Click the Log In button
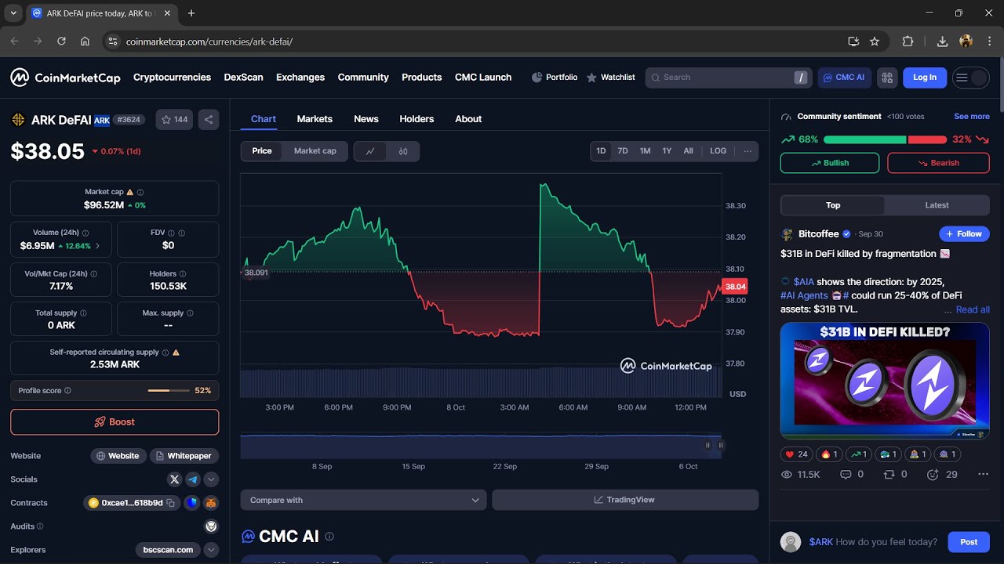Viewport: 1004px width, 564px height. pos(925,78)
